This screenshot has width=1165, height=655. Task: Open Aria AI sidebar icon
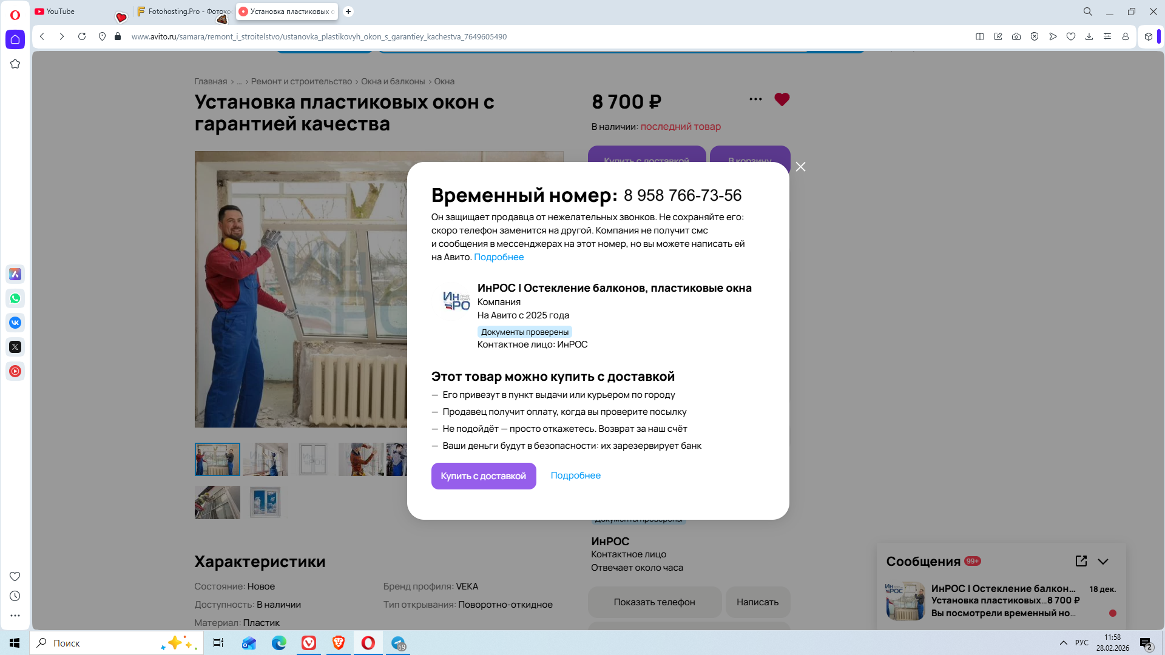pos(15,274)
